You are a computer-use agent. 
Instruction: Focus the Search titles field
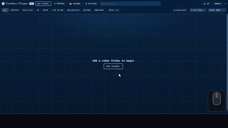click(130, 3)
